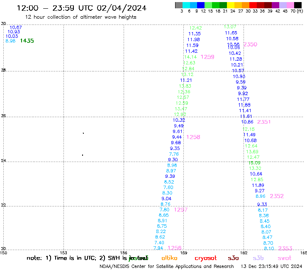Click the purple 42 ft legend swatch

(x=275, y=5)
